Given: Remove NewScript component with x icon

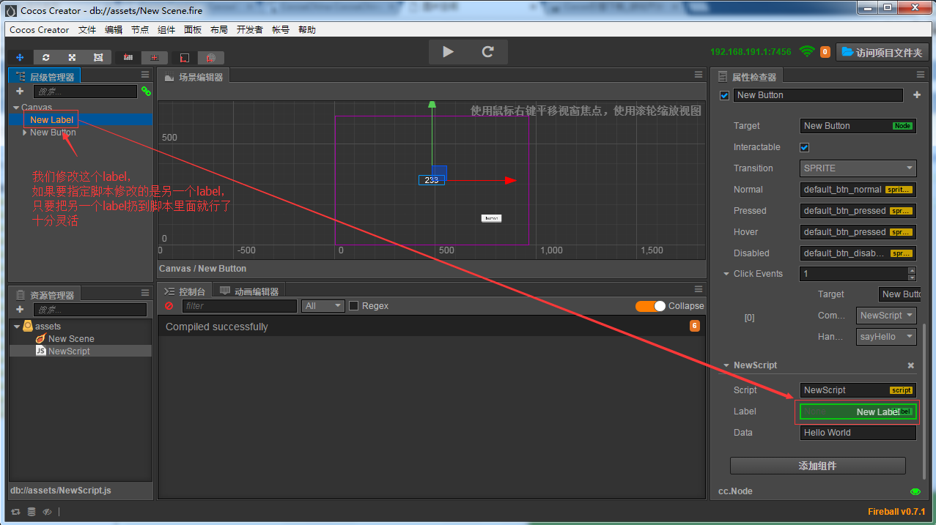Looking at the screenshot, I should click(911, 365).
